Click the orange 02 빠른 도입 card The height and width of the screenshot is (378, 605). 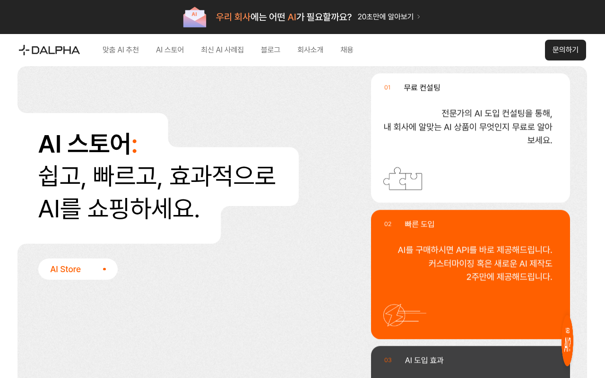(x=470, y=274)
